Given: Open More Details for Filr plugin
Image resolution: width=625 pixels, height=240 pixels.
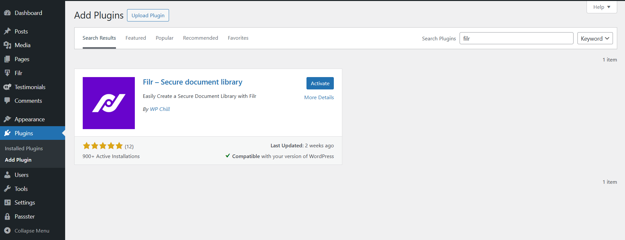Looking at the screenshot, I should [319, 97].
